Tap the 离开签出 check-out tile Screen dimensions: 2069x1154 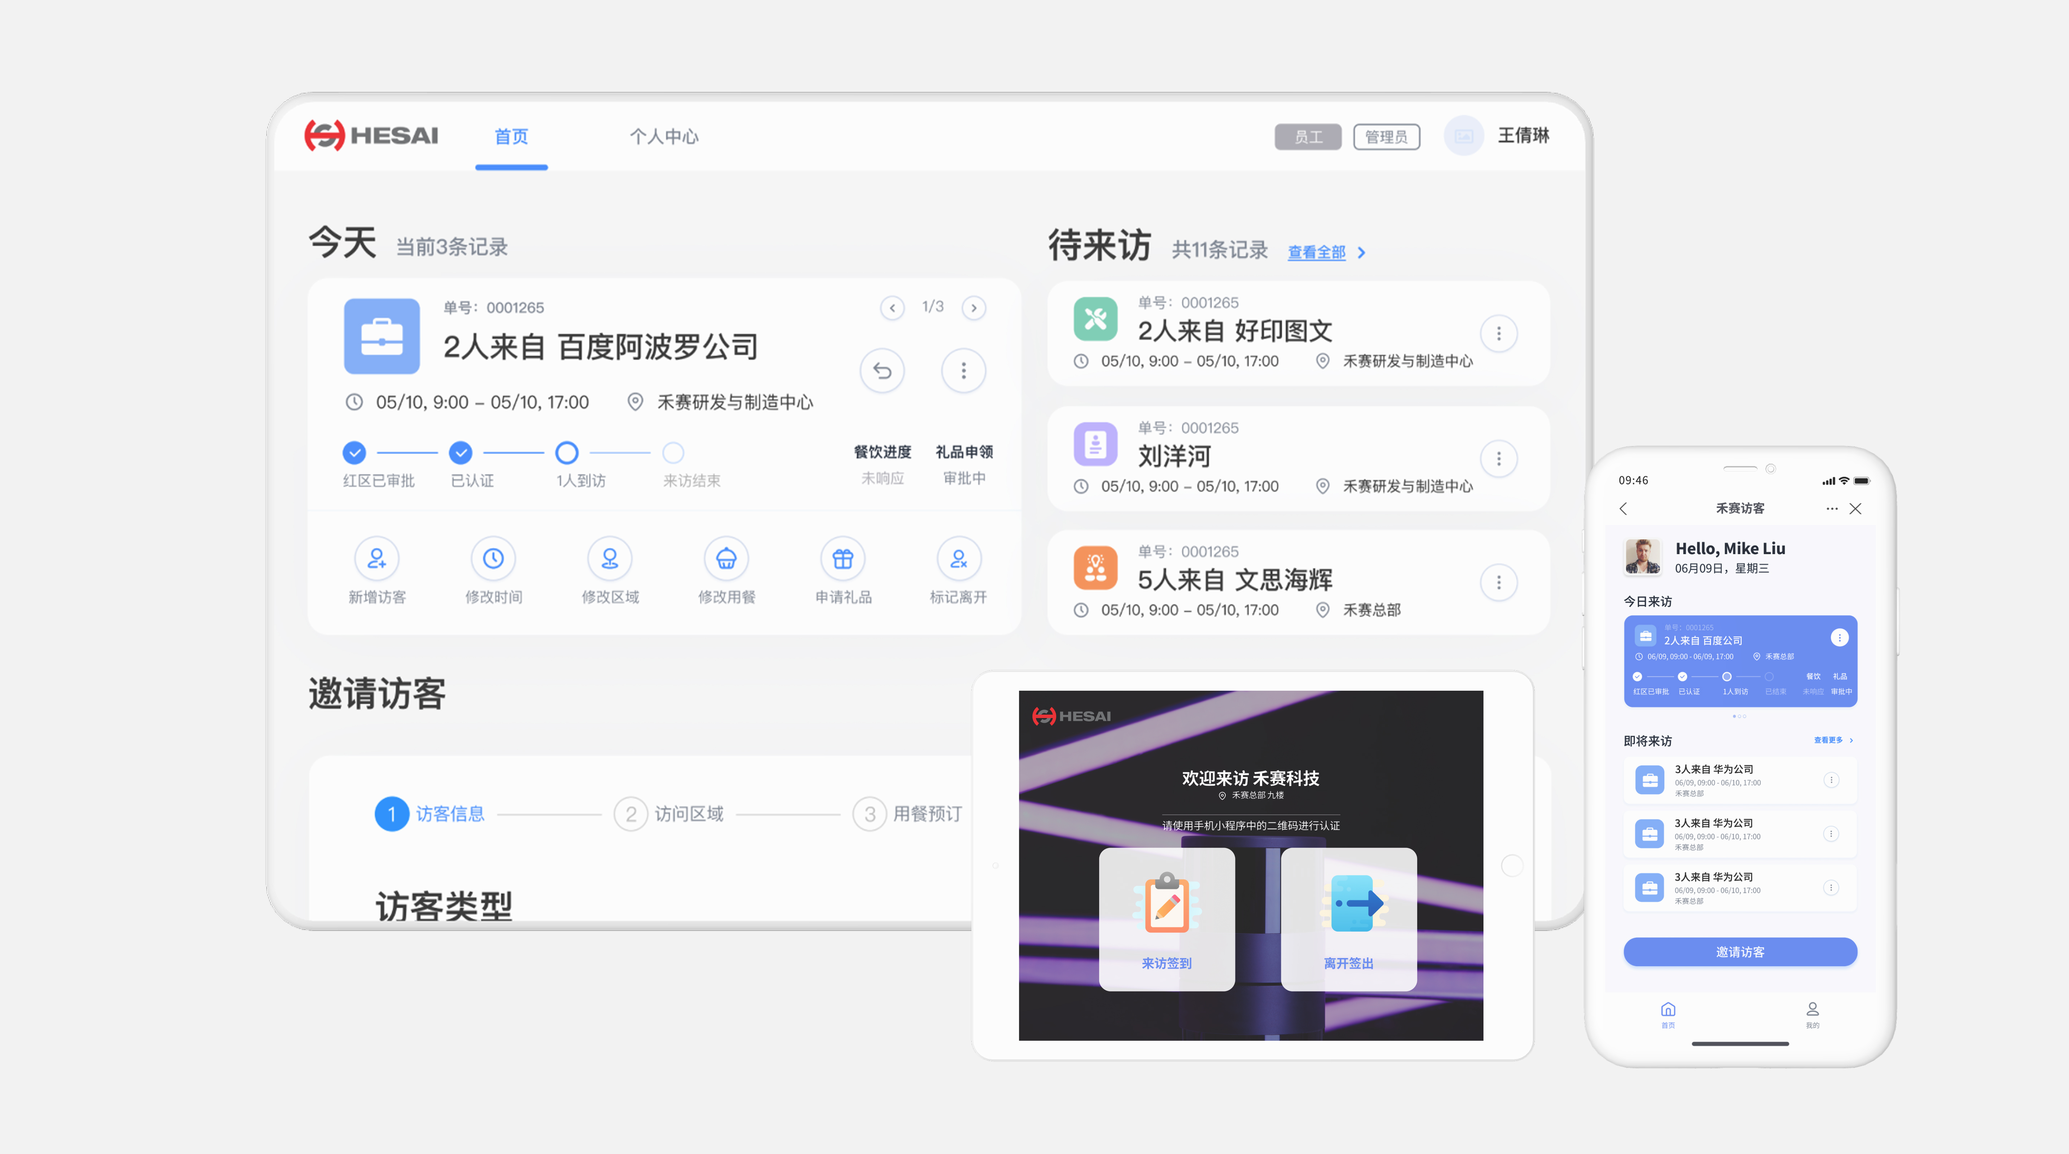point(1349,919)
